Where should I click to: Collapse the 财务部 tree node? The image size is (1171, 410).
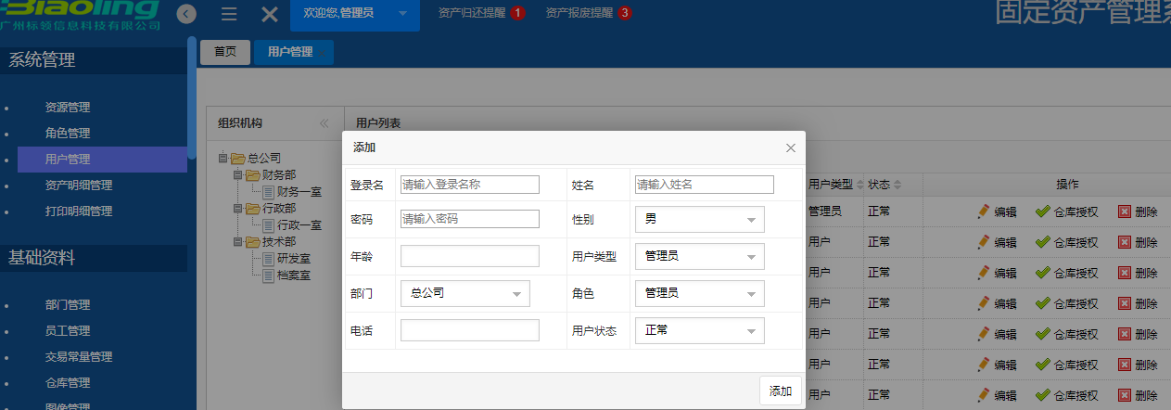237,174
